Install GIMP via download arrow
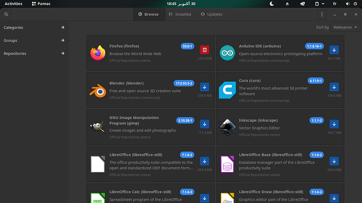This screenshot has width=362, height=203. (205, 124)
